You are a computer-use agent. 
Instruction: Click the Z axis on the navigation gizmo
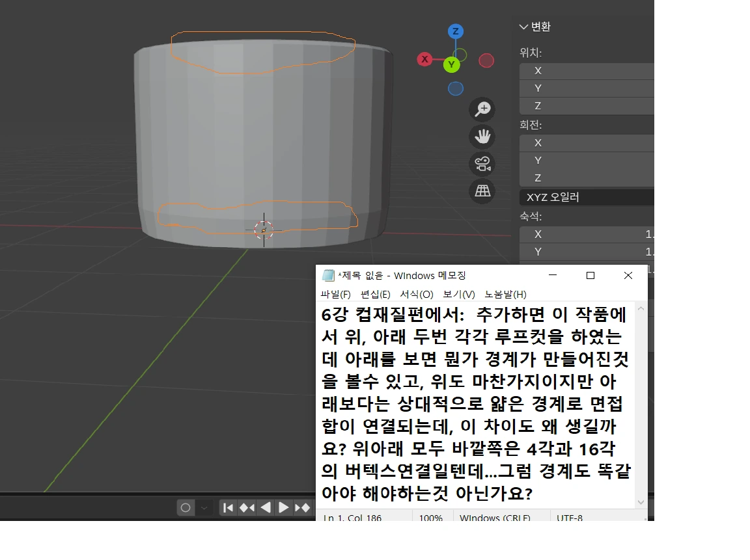pyautogui.click(x=455, y=31)
